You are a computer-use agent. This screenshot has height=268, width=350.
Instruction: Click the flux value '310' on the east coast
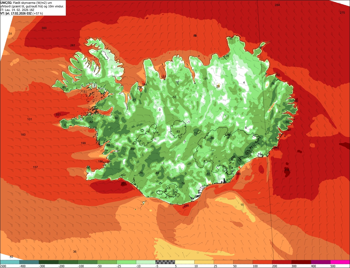(276, 148)
